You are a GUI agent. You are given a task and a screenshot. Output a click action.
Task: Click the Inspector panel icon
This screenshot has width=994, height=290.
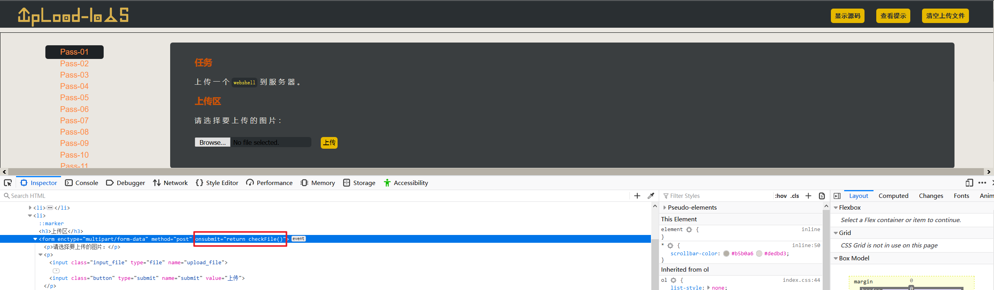pos(24,183)
